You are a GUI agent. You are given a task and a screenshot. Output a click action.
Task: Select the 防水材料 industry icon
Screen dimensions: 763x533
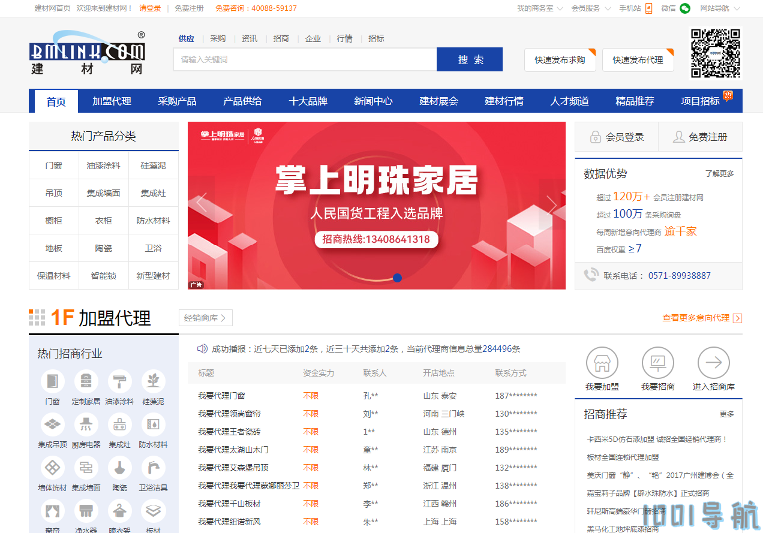click(153, 424)
